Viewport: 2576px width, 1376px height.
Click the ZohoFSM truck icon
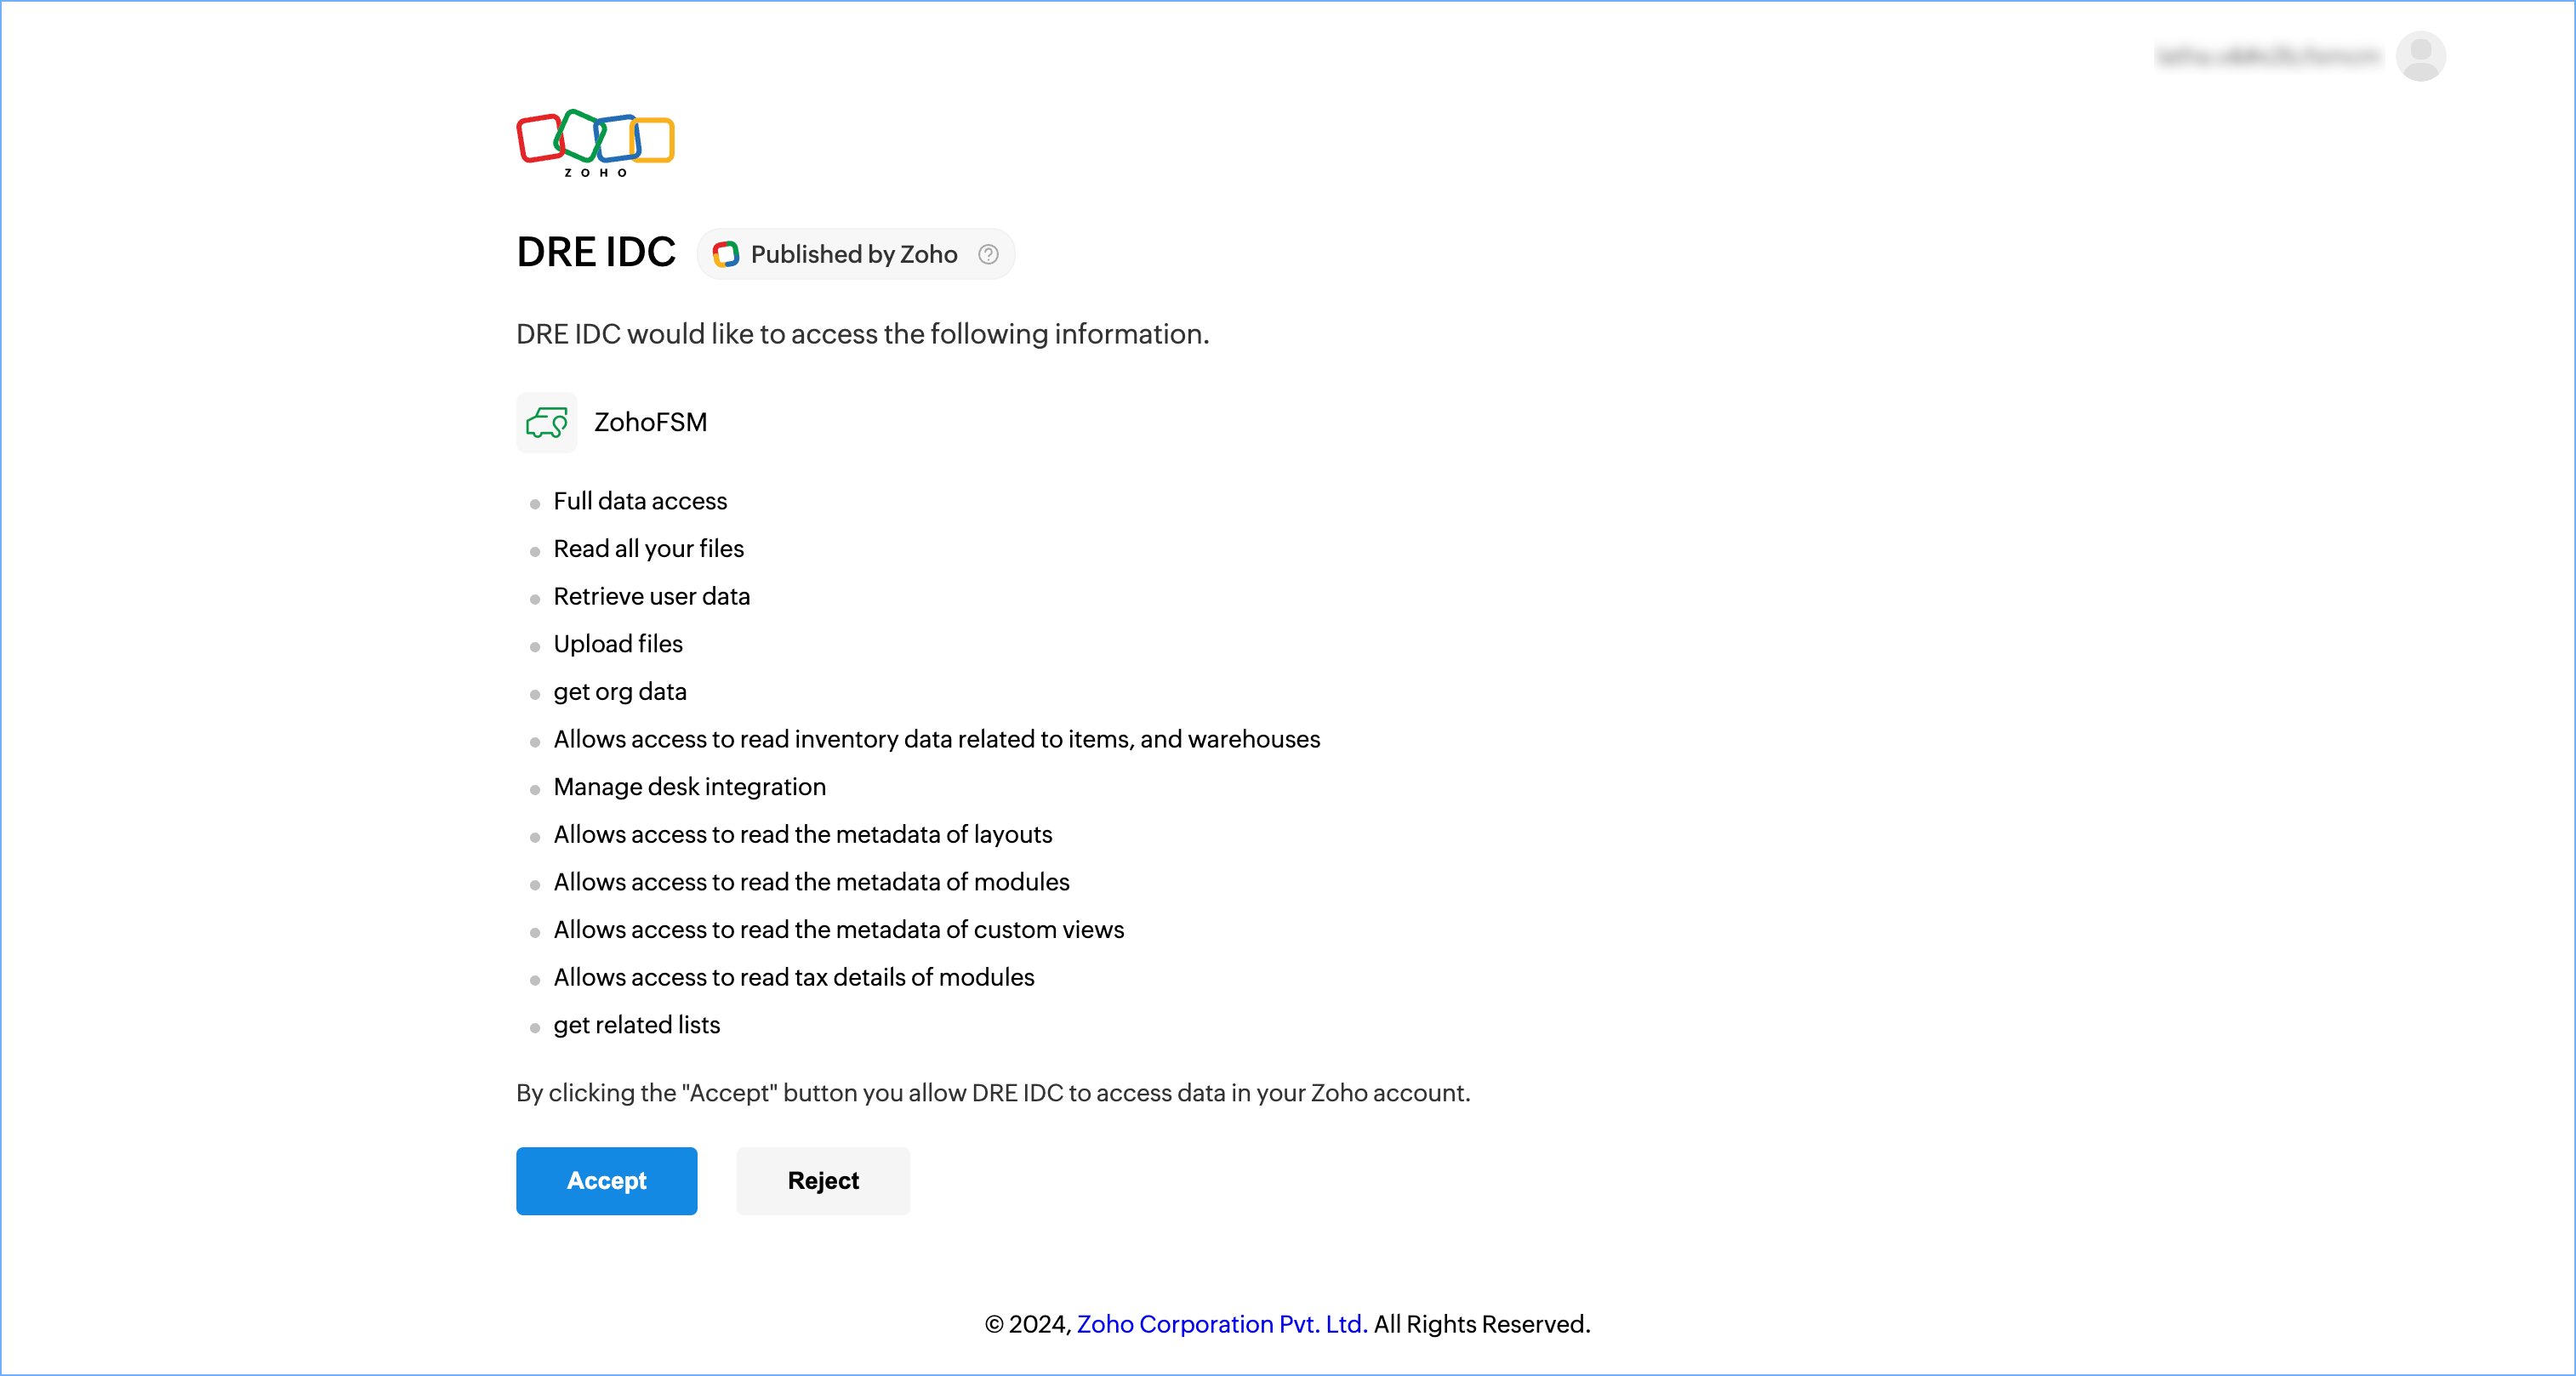(x=546, y=422)
